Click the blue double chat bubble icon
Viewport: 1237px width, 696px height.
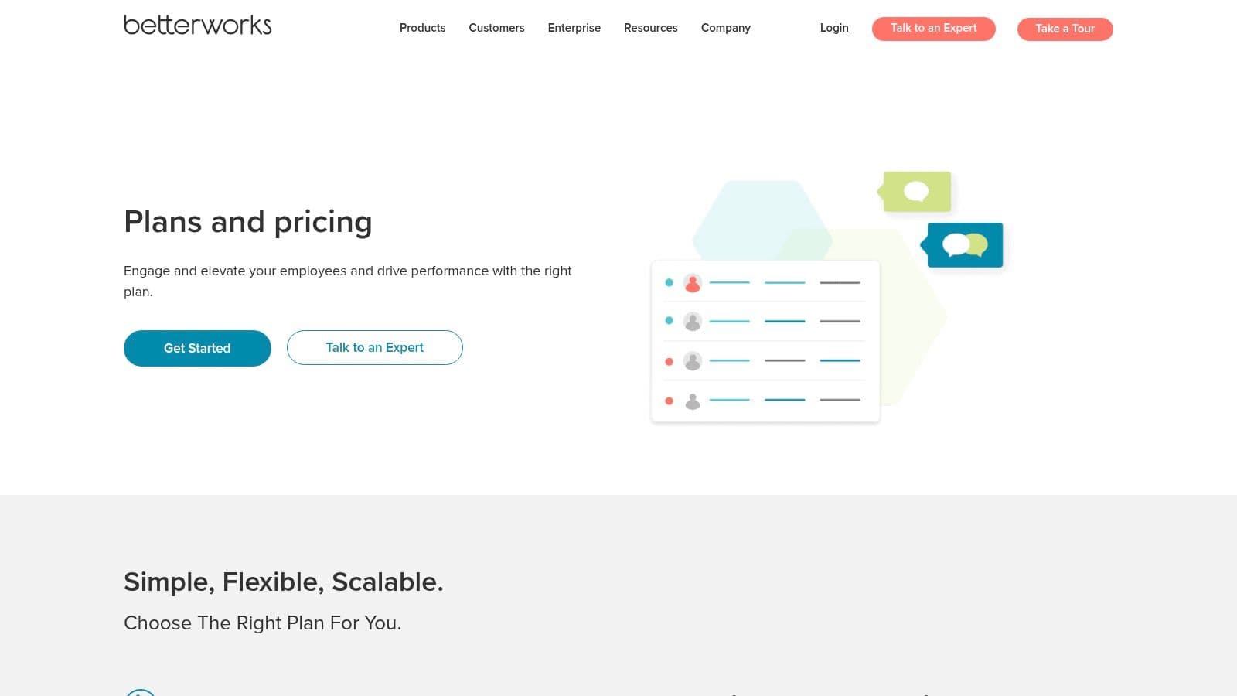965,245
